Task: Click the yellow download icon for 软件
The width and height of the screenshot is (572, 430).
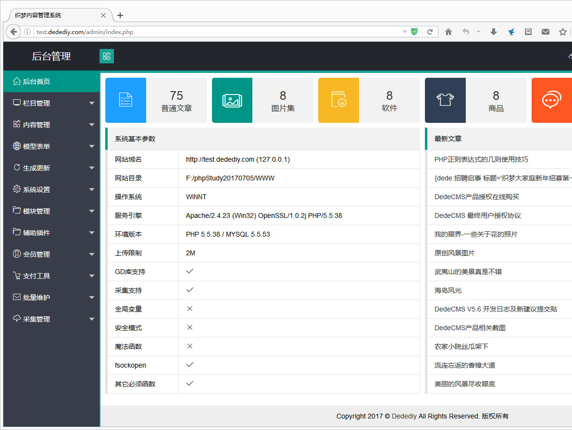Action: pyautogui.click(x=338, y=100)
